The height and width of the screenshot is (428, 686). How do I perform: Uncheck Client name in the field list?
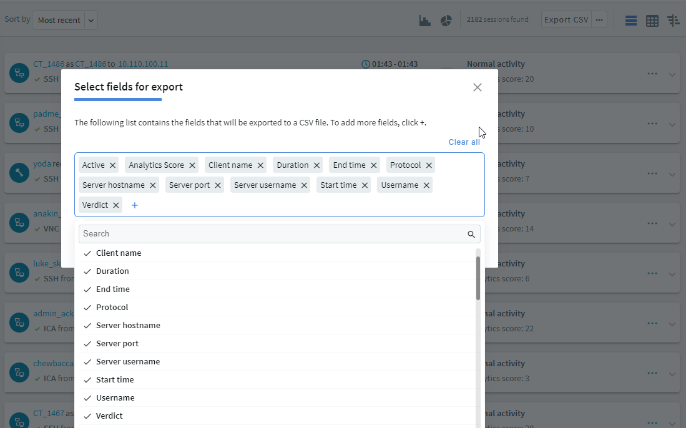pos(119,253)
